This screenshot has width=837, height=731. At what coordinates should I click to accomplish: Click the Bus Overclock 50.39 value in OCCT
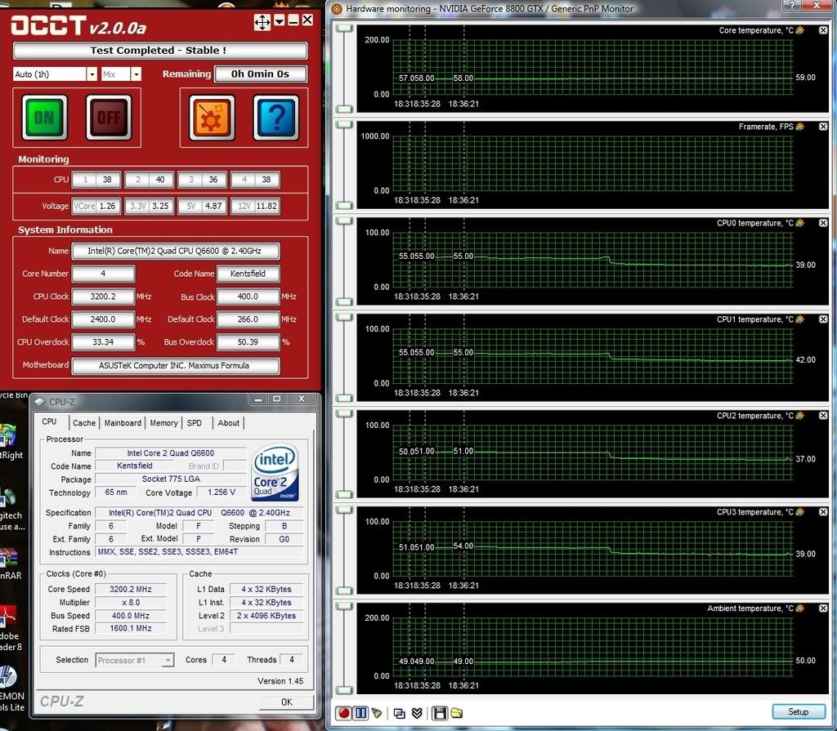[x=248, y=342]
